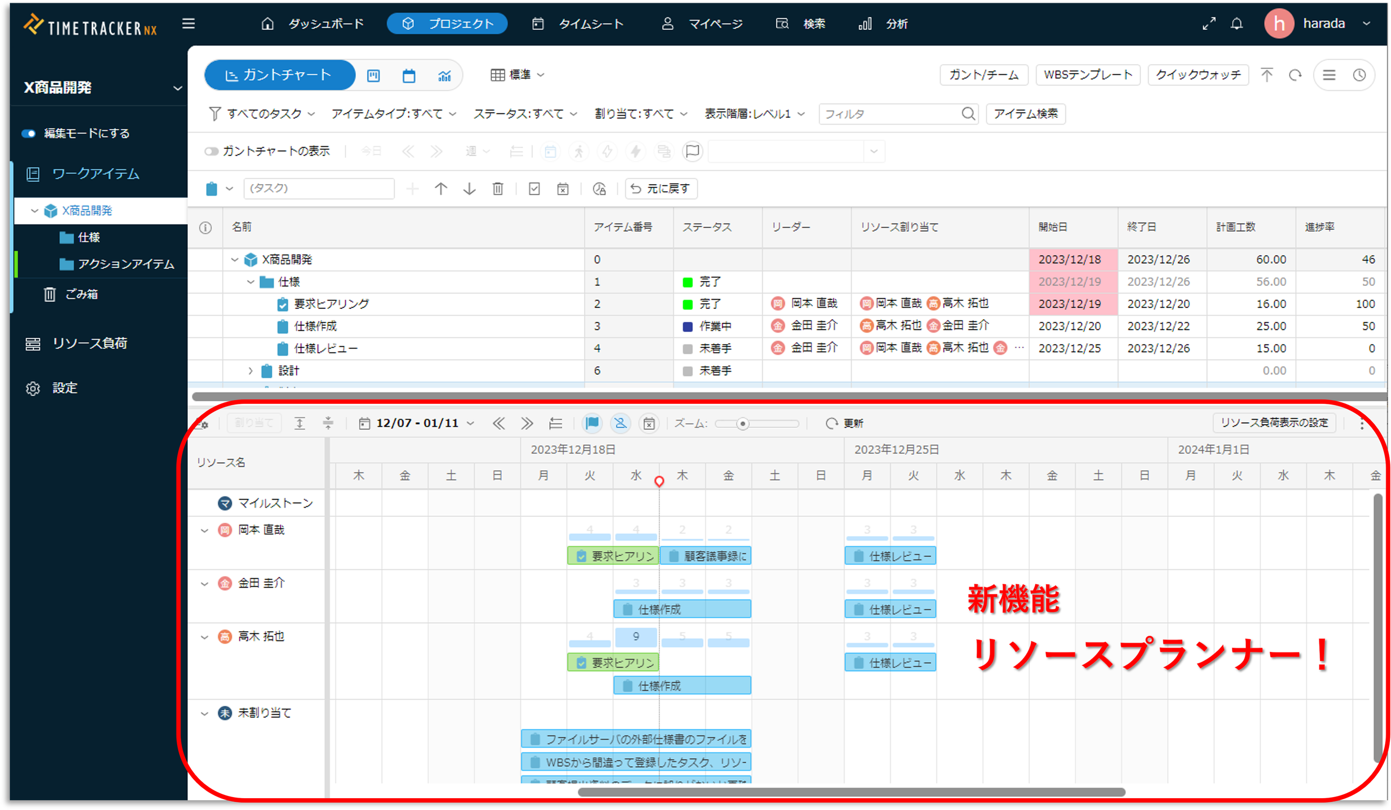1391x810 pixels.
Task: Open the マイページ tab
Action: (x=702, y=24)
